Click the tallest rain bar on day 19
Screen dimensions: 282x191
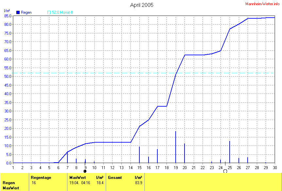click(x=176, y=147)
